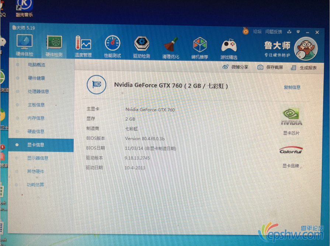Click the medal icon beside 论坛
The width and height of the screenshot is (330, 246).
246,31
